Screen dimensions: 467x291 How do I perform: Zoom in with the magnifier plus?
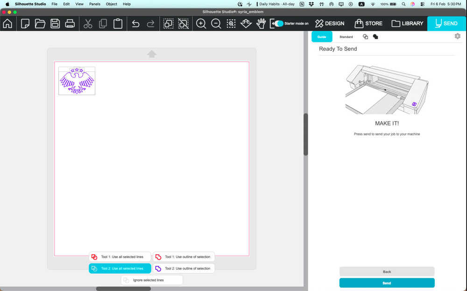pos(201,23)
